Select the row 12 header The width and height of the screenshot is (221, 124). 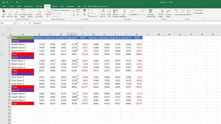pyautogui.click(x=9, y=74)
